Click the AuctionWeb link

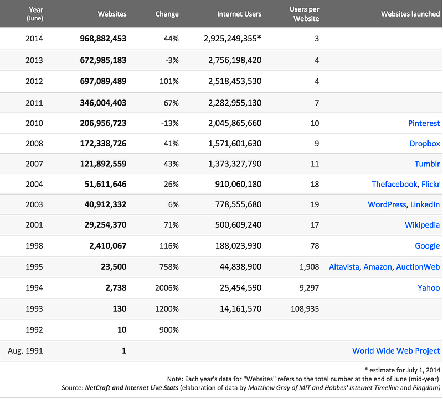(418, 267)
